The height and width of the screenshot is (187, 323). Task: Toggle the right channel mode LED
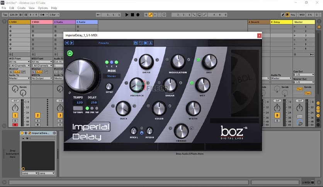tap(116, 62)
